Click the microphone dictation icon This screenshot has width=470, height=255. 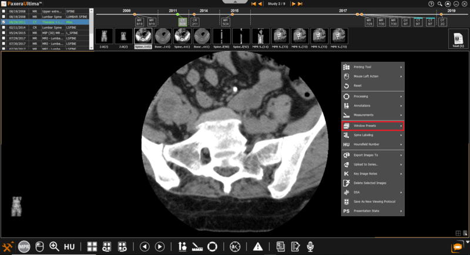click(x=310, y=246)
